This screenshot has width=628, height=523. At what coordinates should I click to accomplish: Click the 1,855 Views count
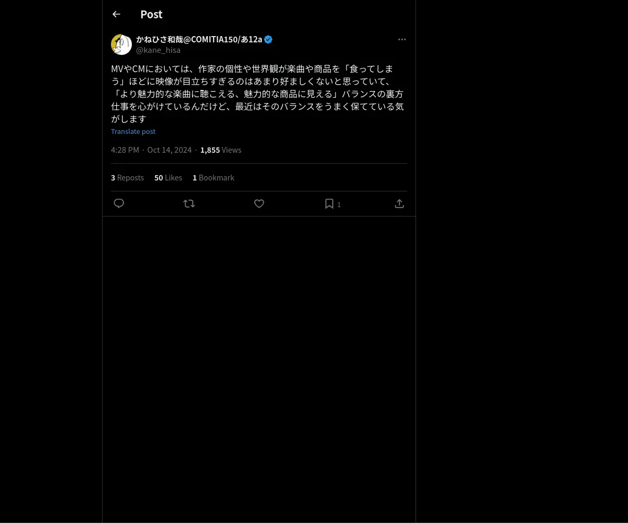click(221, 150)
